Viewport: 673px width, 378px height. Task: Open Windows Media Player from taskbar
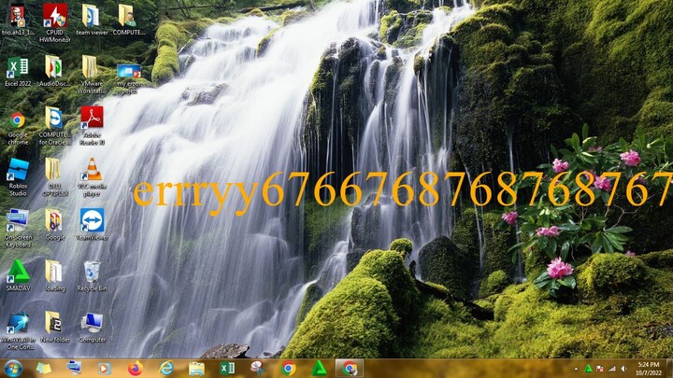104,369
